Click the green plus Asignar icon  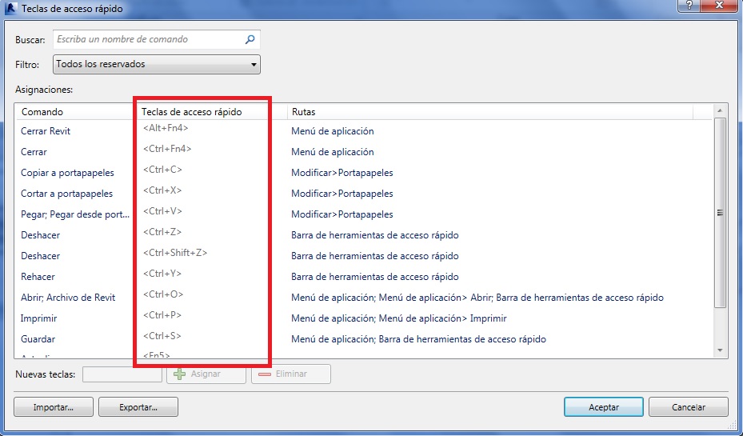[x=180, y=374]
